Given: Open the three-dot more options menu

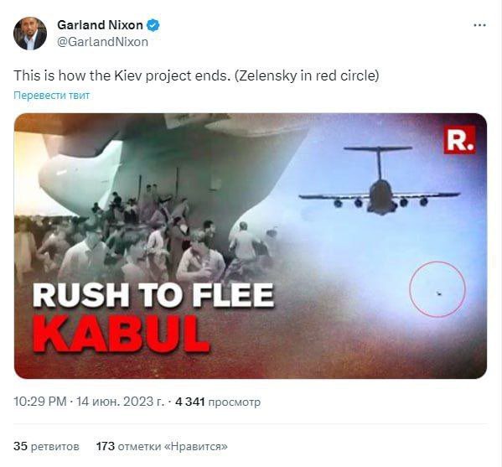Looking at the screenshot, I should coord(479,25).
